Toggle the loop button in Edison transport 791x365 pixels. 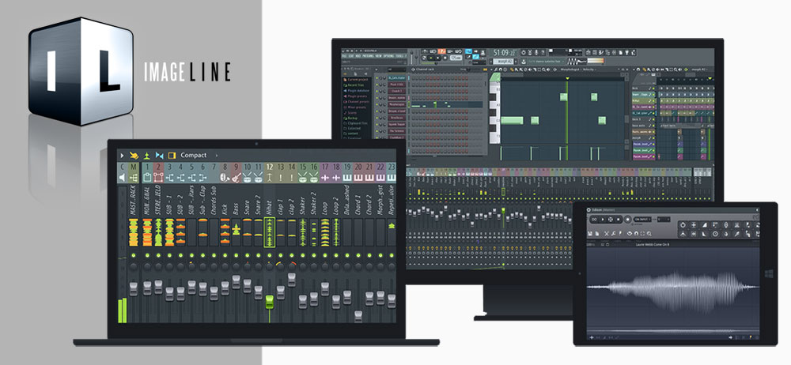[594, 220]
